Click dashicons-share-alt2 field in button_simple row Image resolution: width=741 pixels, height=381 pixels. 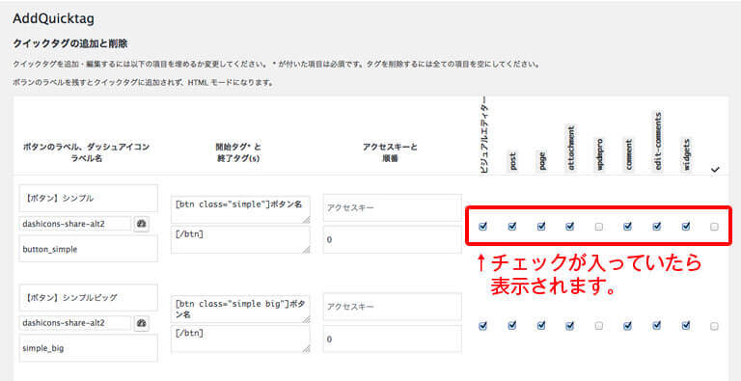coord(75,224)
